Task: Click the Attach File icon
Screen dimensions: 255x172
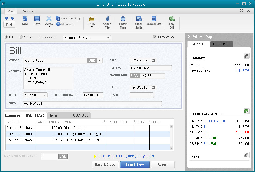Action: click(x=107, y=21)
